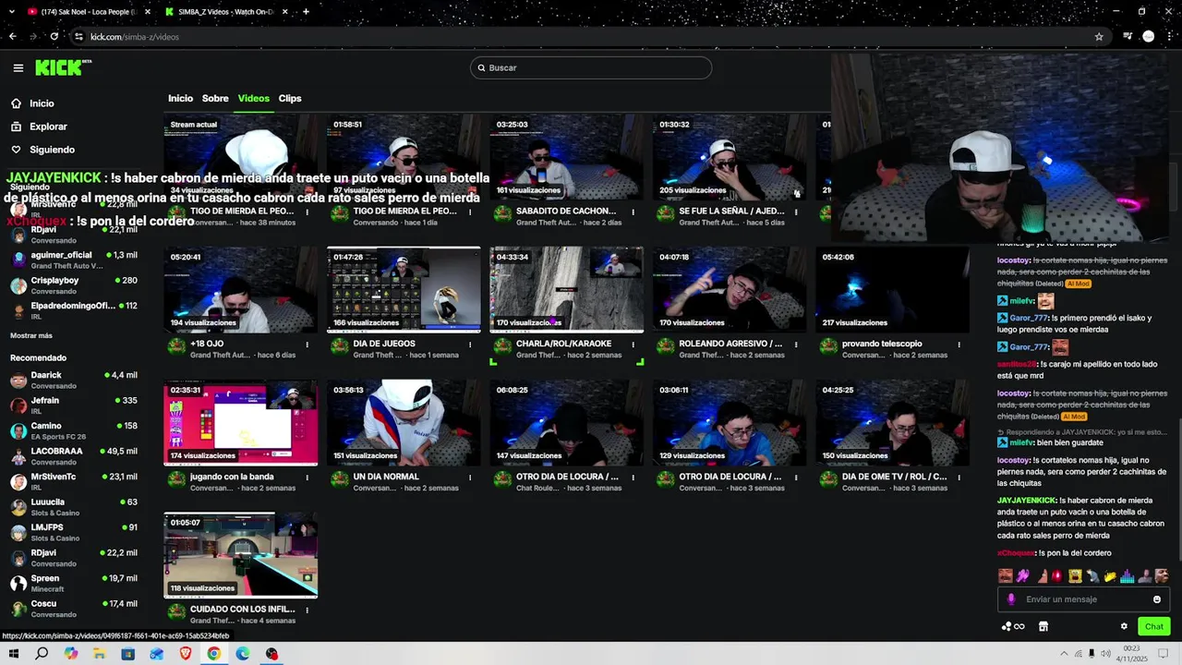1182x665 pixels.
Task: Open a new browser tab
Action: [306, 12]
